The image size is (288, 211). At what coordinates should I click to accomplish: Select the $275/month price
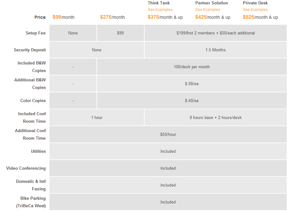pyautogui.click(x=112, y=17)
